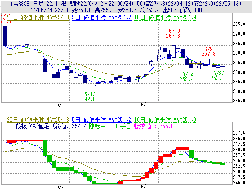Click the 6/14 252.4 low label
The image size is (252, 192).
[x=187, y=77]
